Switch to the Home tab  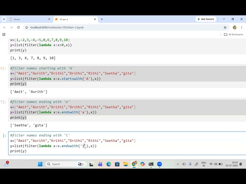[30, 19]
